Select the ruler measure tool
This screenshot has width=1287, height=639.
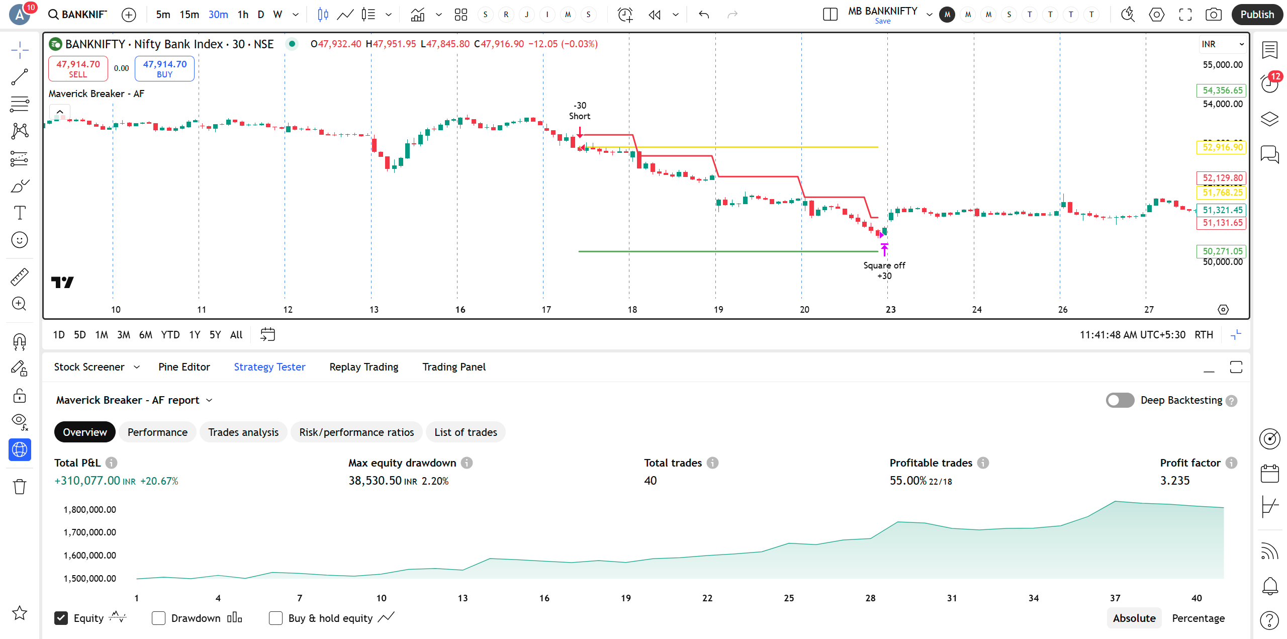pos(20,277)
